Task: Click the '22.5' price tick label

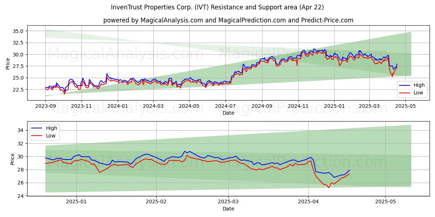Action: coord(18,90)
